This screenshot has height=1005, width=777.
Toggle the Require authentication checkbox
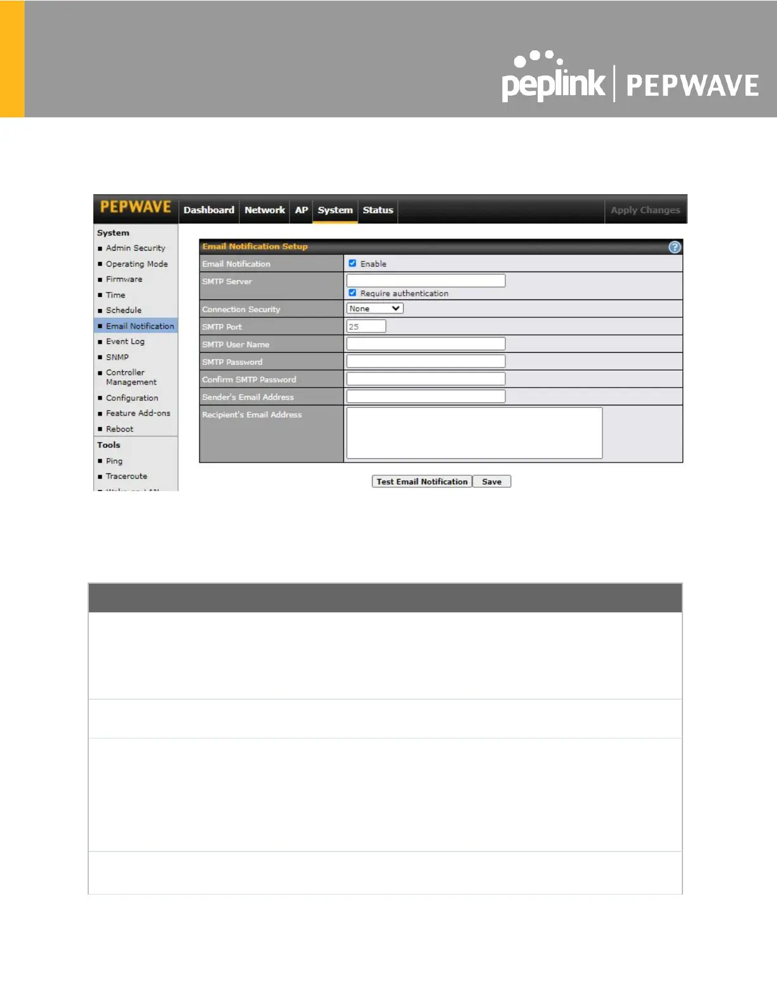[352, 293]
